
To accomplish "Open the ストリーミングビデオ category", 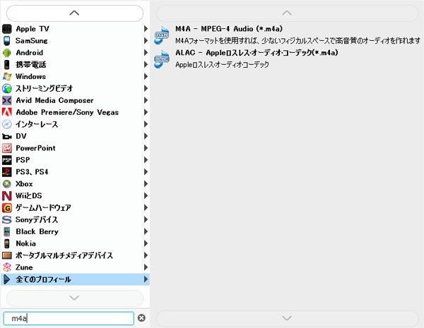I will 75,88.
